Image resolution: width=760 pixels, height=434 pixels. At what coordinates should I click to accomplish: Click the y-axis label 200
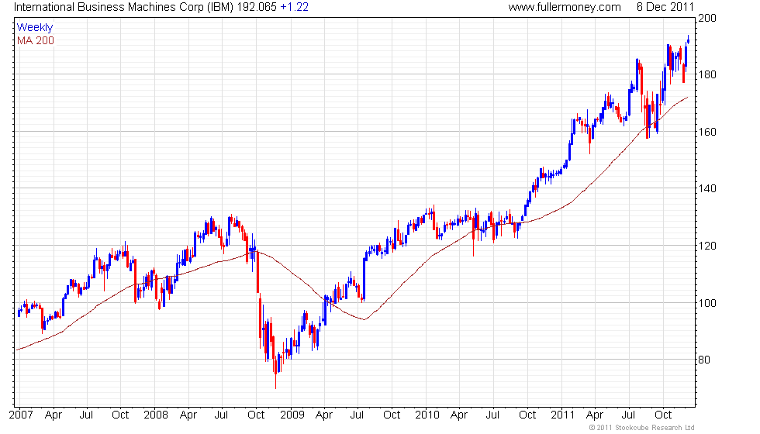(707, 18)
